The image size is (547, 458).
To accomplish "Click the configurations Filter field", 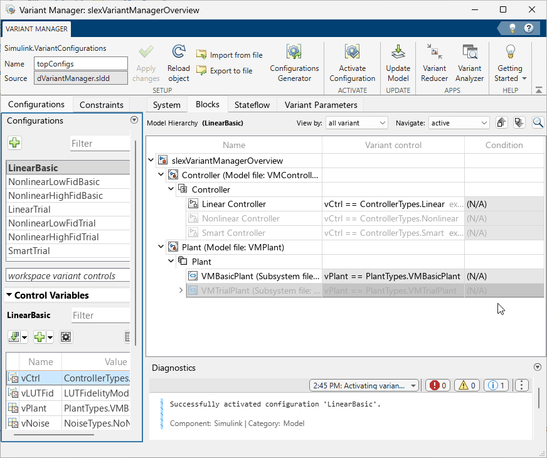I will coord(100,144).
